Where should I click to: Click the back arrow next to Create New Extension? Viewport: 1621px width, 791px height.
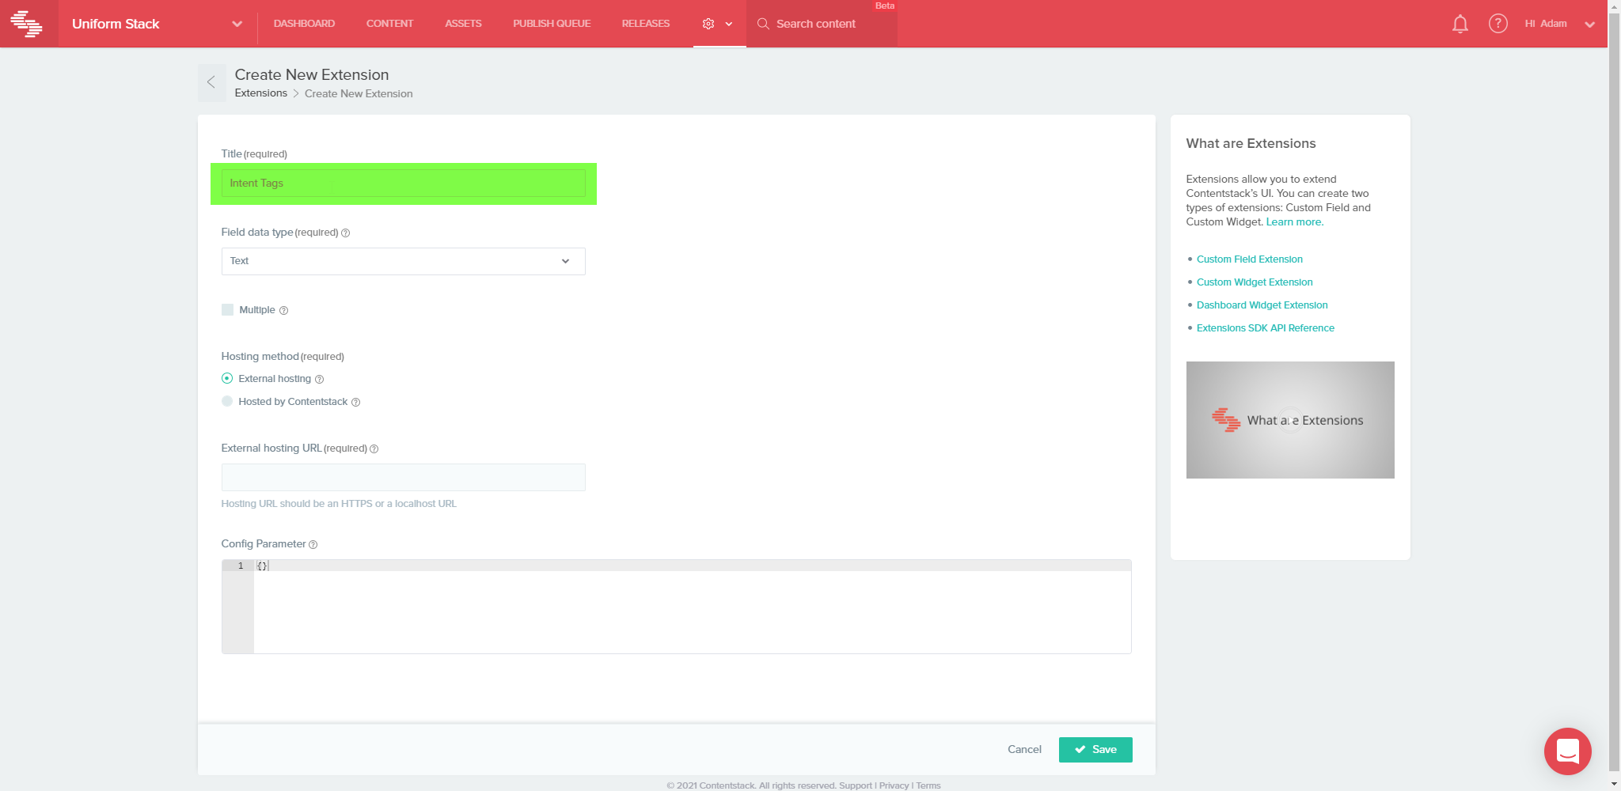click(211, 82)
